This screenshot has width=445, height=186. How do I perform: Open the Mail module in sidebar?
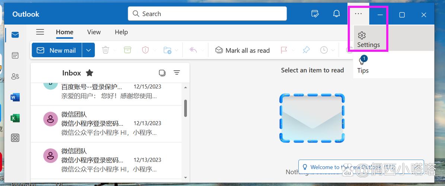click(x=15, y=35)
